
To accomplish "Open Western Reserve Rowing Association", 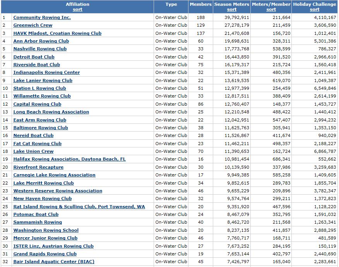I will 58,191.
